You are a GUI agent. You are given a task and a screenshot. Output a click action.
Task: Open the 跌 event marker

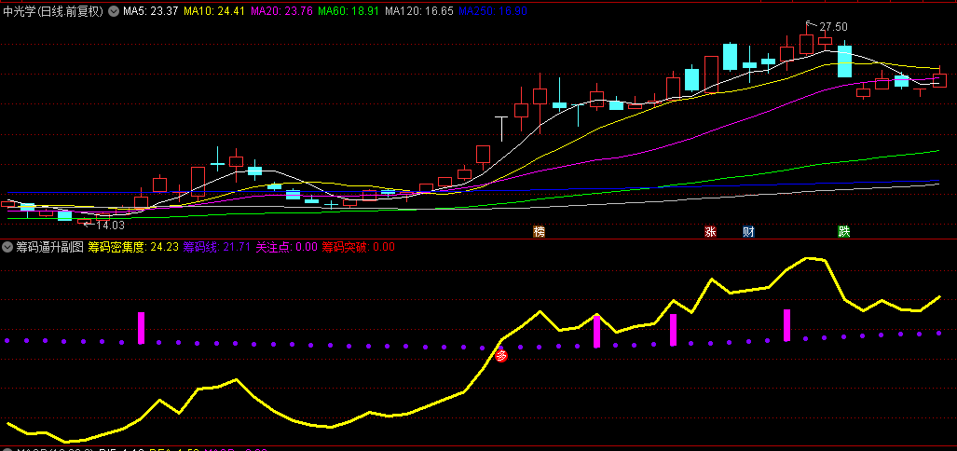click(x=843, y=232)
